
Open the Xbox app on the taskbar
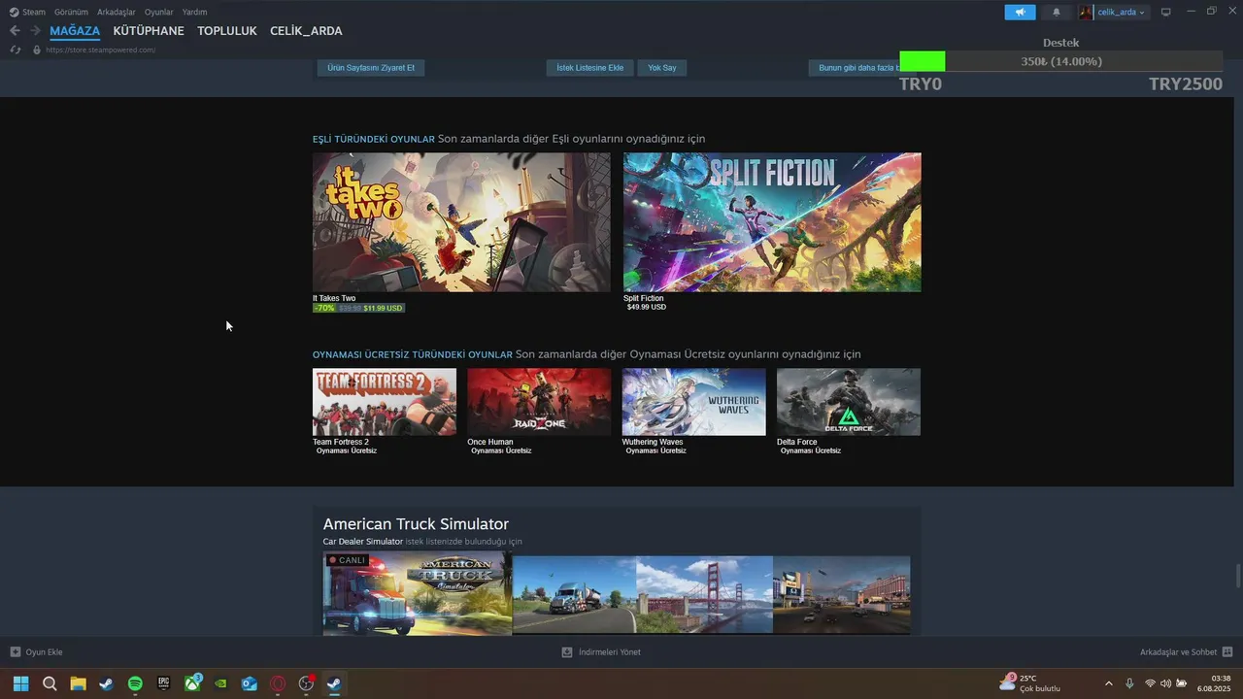pos(192,683)
